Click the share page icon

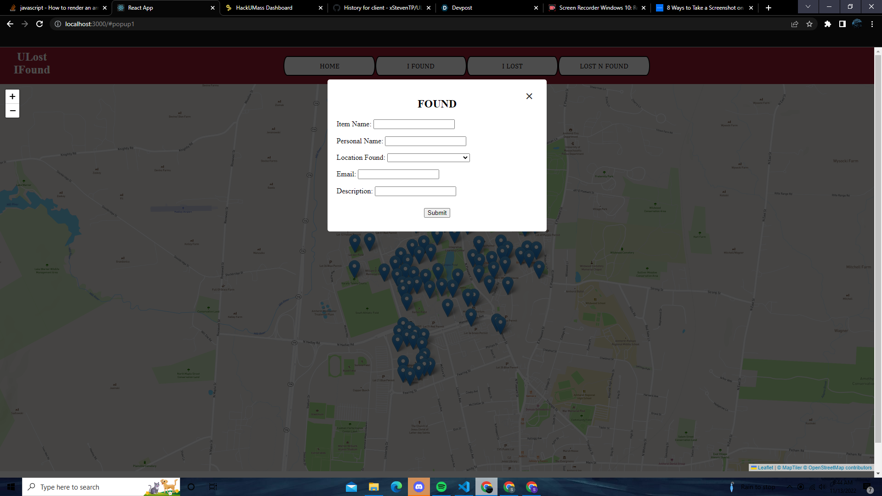[795, 24]
